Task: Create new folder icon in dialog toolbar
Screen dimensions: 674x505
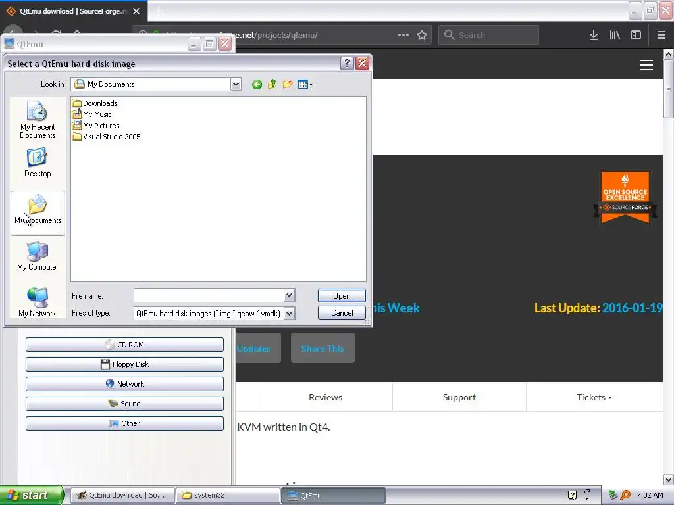Action: tap(288, 84)
